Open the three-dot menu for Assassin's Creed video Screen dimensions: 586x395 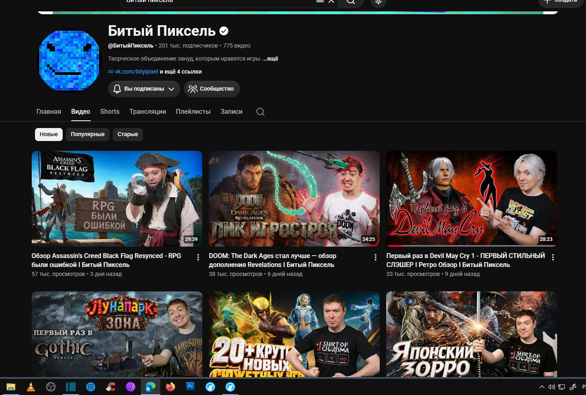pyautogui.click(x=198, y=257)
